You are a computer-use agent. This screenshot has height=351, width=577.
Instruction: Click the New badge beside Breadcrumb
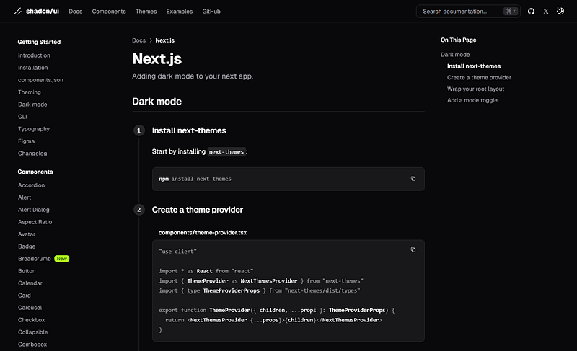(x=61, y=259)
